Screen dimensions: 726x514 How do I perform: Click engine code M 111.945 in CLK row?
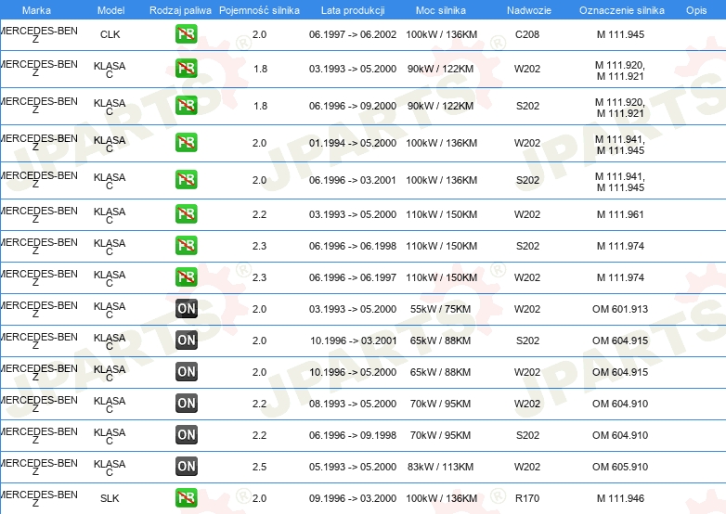click(x=620, y=34)
